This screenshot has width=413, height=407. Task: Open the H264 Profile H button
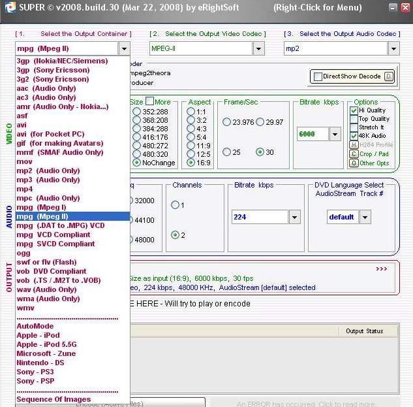point(354,144)
